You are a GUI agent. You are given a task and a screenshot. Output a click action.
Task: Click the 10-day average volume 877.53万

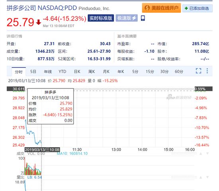pos(46,59)
